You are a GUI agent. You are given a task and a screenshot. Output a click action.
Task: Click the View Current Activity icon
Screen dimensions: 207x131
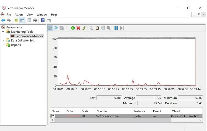click(50, 28)
